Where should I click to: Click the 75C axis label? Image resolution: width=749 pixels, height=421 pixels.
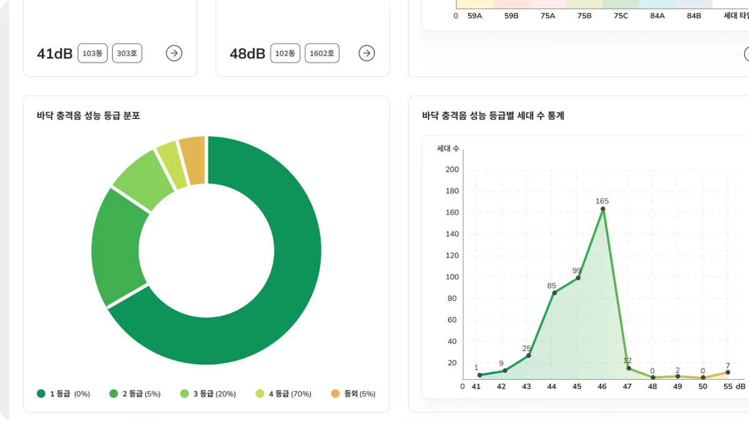620,16
